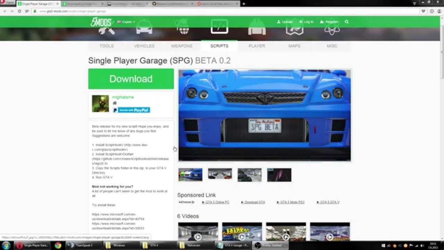Select the third screenshot thumbnail

click(249, 175)
